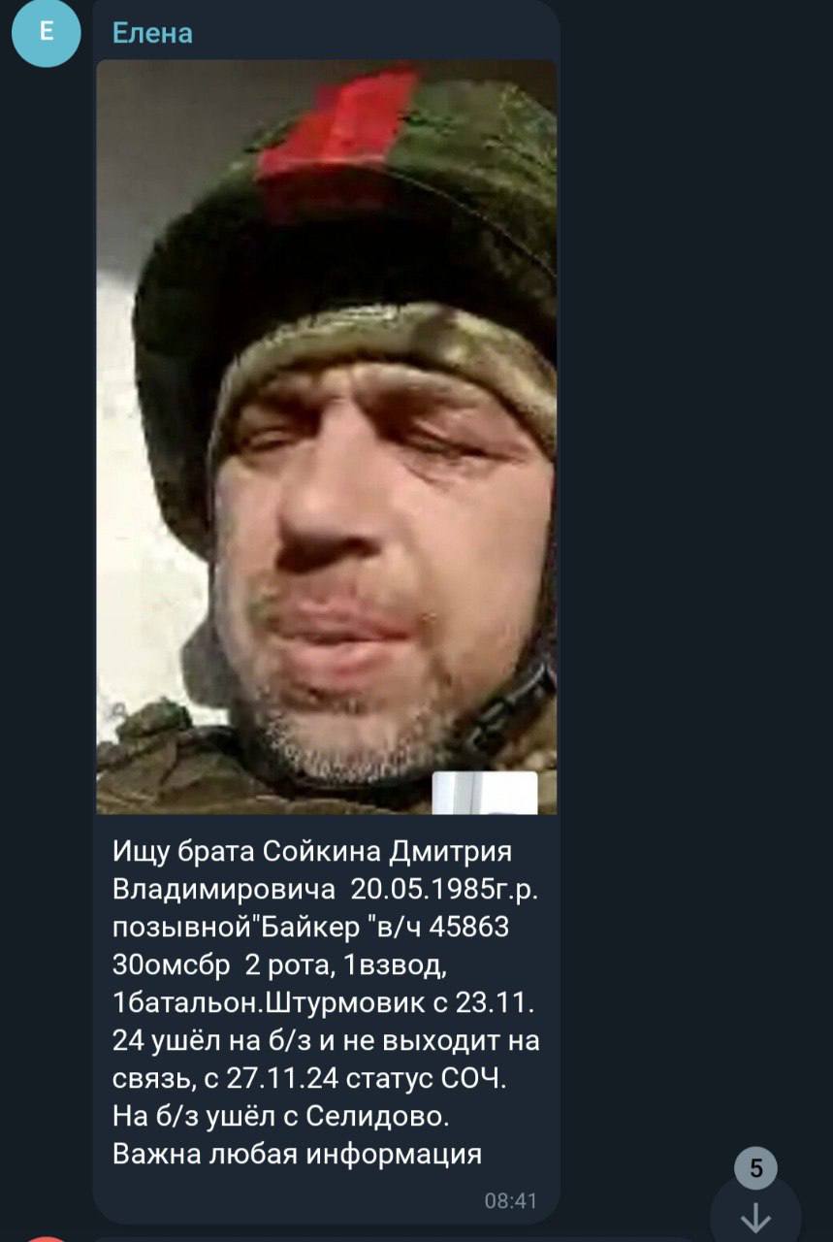Tap the white rectangle in photo corner
The image size is (833, 1242).
point(485,793)
